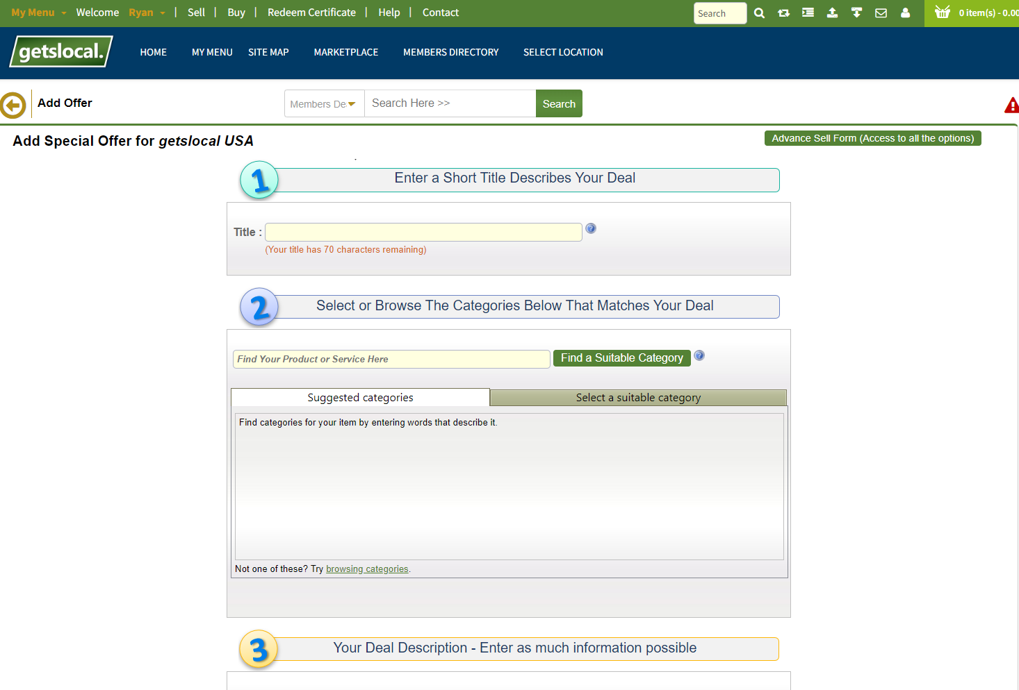Open the Members Directory search scope dropdown
Image resolution: width=1019 pixels, height=690 pixels.
tap(324, 103)
